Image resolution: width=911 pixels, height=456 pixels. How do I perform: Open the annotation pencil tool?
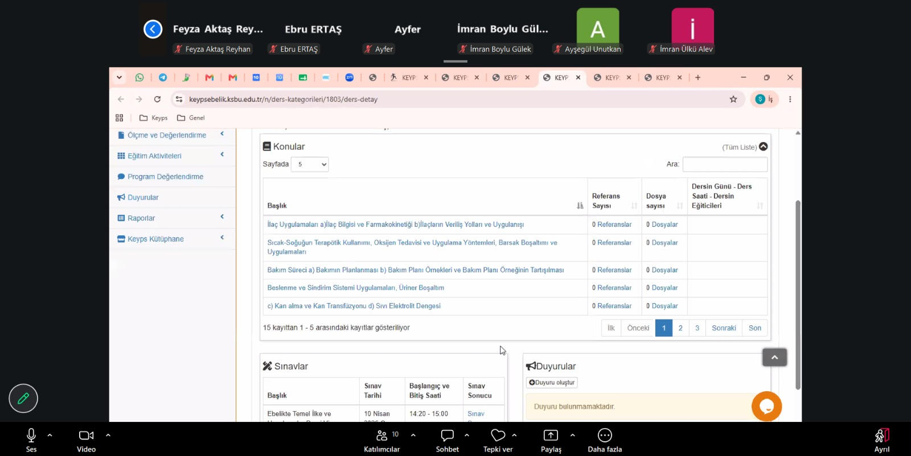pyautogui.click(x=23, y=399)
